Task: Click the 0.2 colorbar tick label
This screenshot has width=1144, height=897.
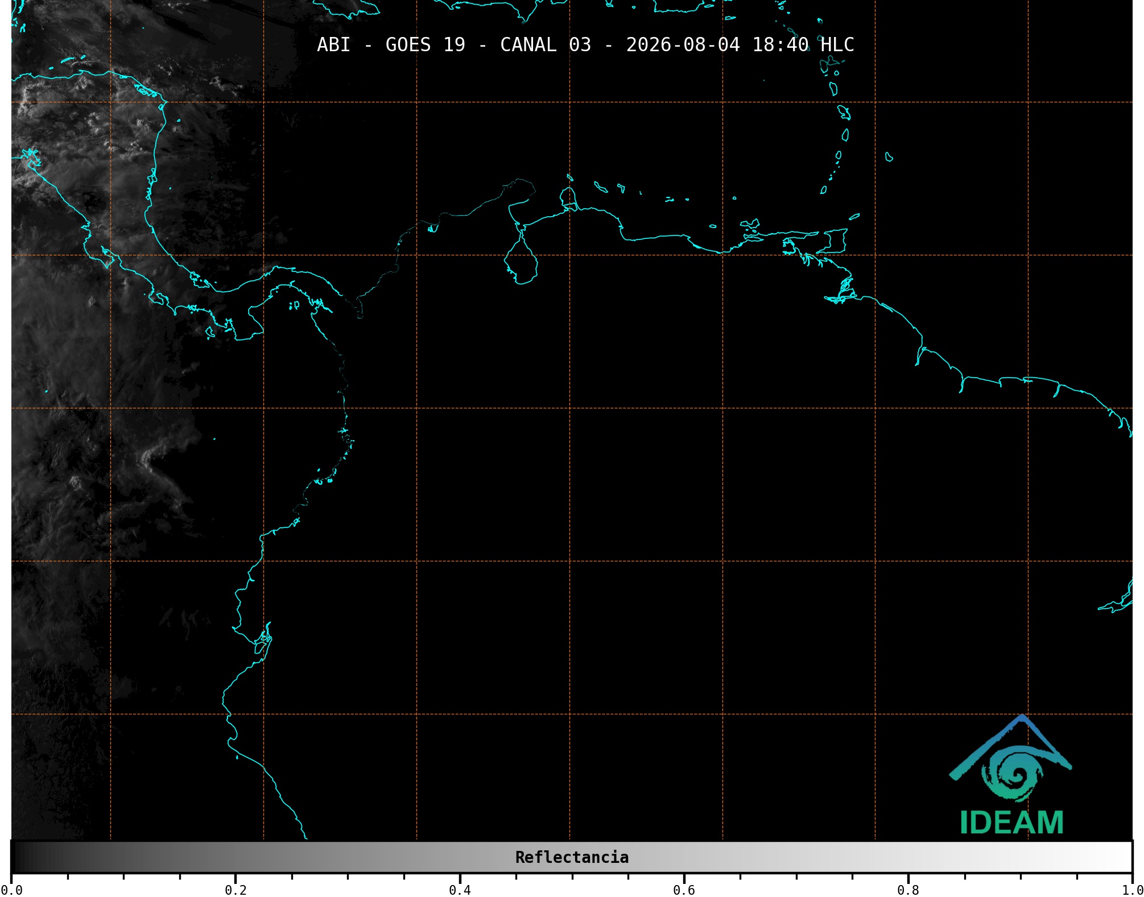Action: coord(236,890)
